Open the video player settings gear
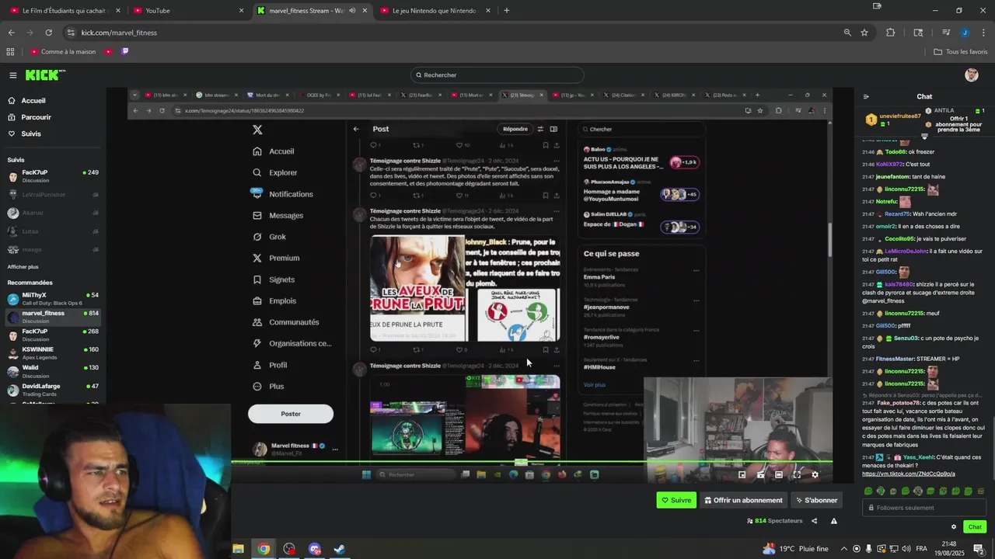 [815, 474]
